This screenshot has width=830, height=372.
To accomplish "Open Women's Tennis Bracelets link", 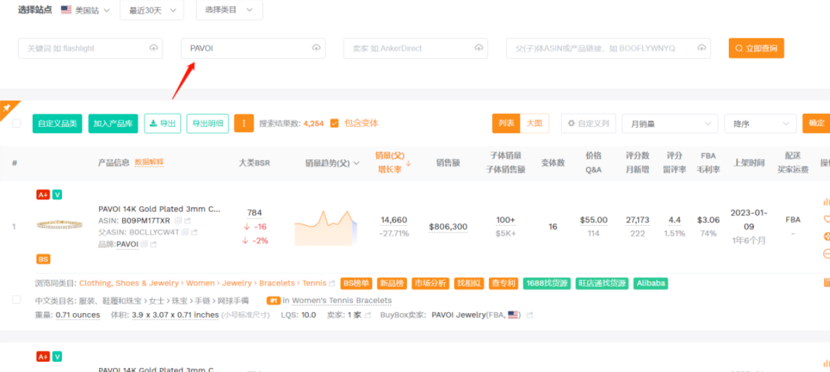I will [x=342, y=301].
